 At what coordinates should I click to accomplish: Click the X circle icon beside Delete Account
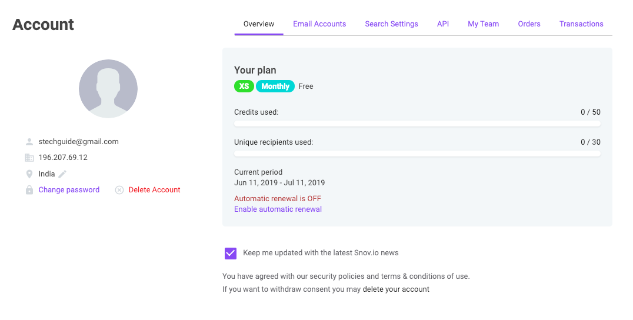(119, 190)
